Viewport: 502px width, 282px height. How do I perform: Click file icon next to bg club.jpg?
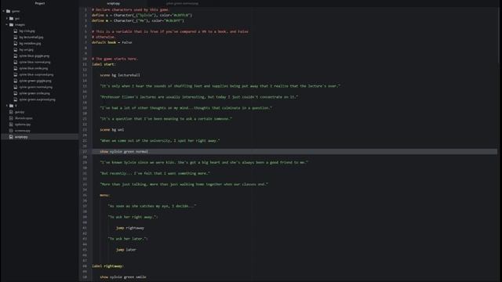pos(16,31)
